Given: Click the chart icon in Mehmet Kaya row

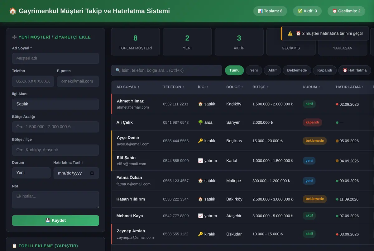Looking at the screenshot, I should pyautogui.click(x=200, y=216).
